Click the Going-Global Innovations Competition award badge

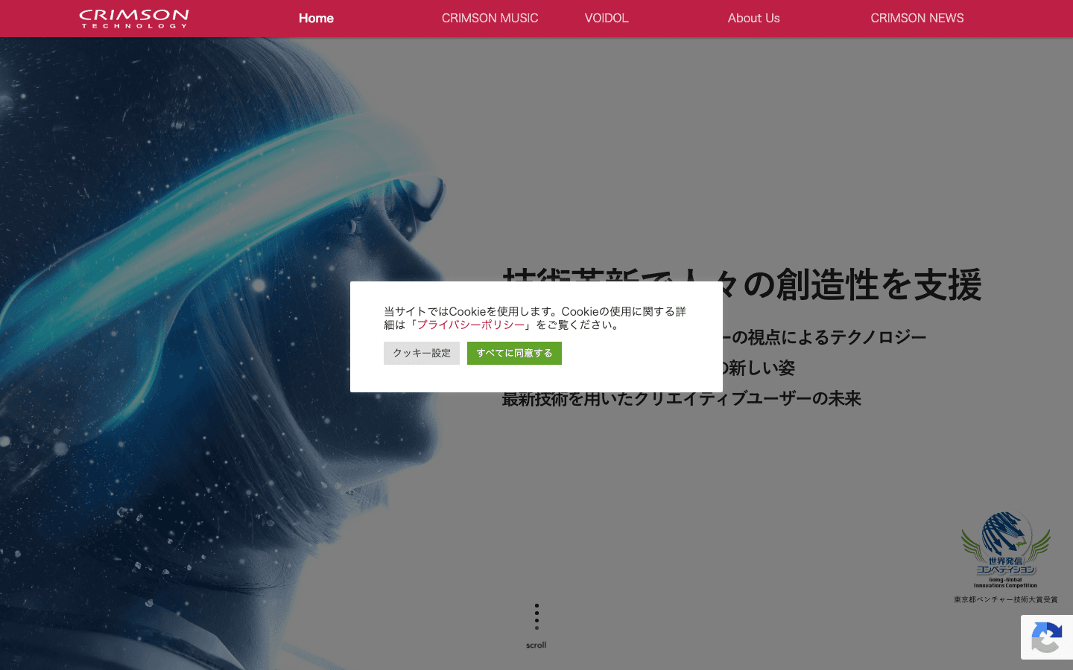1006,549
